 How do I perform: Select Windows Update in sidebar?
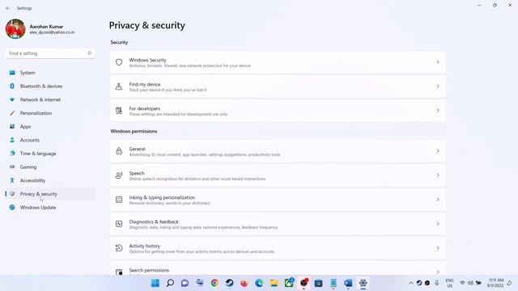click(x=50, y=208)
